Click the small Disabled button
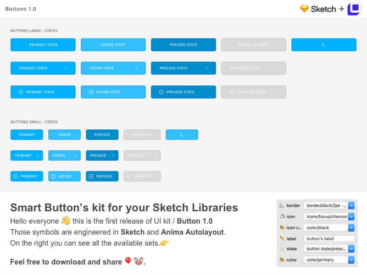The image size is (367, 275). pyautogui.click(x=142, y=134)
